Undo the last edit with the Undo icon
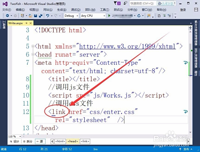The height and width of the screenshot is (152, 200). click(x=48, y=16)
